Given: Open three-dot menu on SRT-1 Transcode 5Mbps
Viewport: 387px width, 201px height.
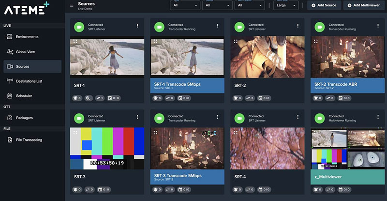Looking at the screenshot, I should pos(218,26).
